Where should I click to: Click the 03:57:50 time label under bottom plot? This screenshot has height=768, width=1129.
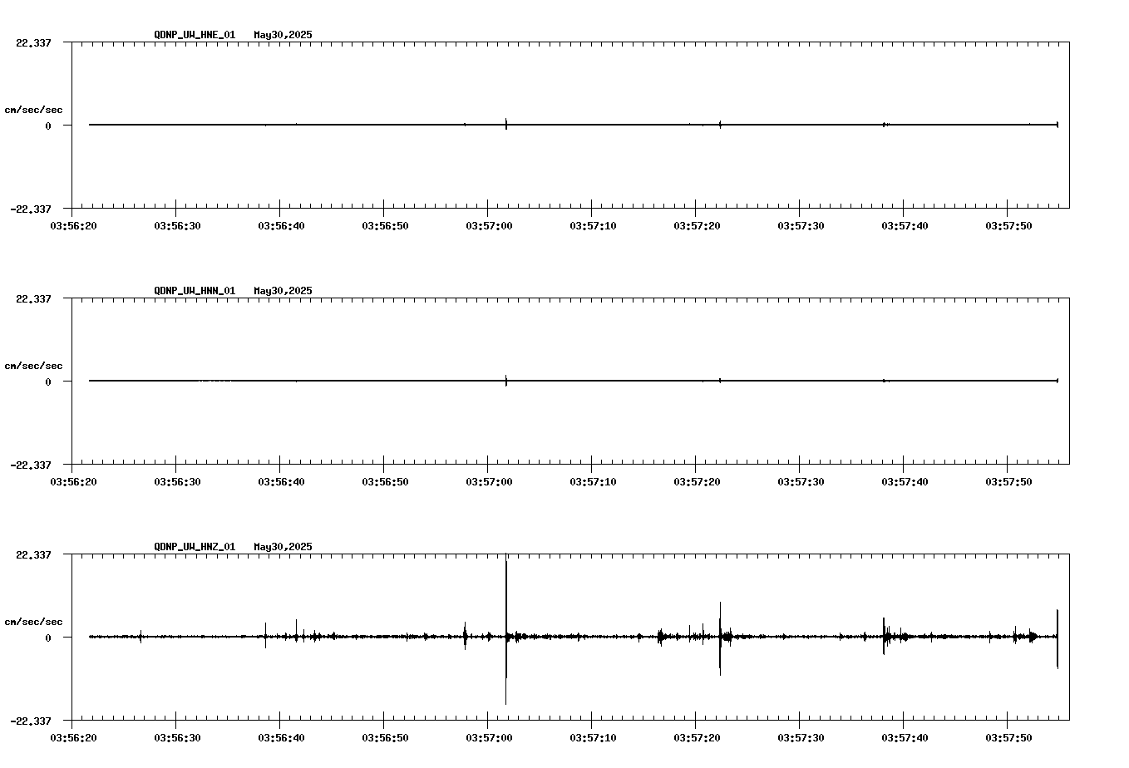[x=1008, y=736]
